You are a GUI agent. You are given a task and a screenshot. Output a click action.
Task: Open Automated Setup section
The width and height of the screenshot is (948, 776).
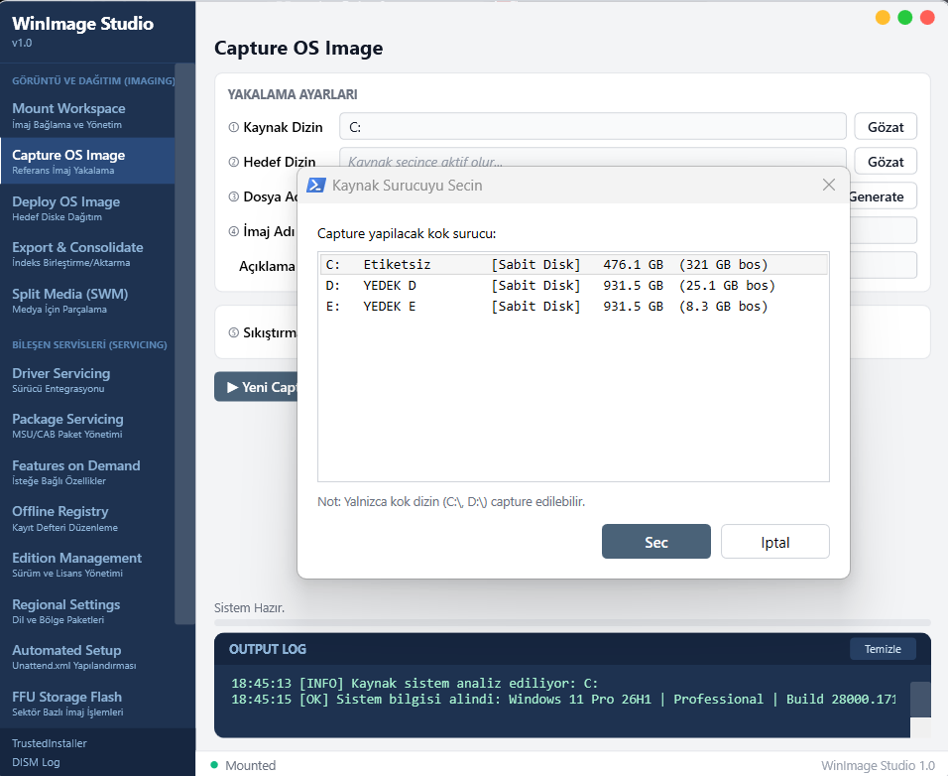pos(87,657)
